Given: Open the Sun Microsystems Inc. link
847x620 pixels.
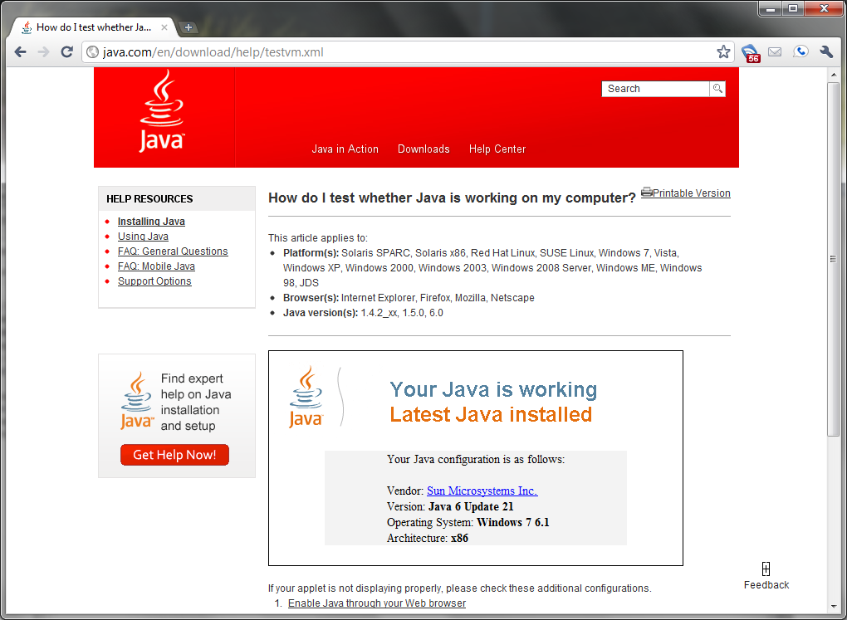Looking at the screenshot, I should click(482, 491).
